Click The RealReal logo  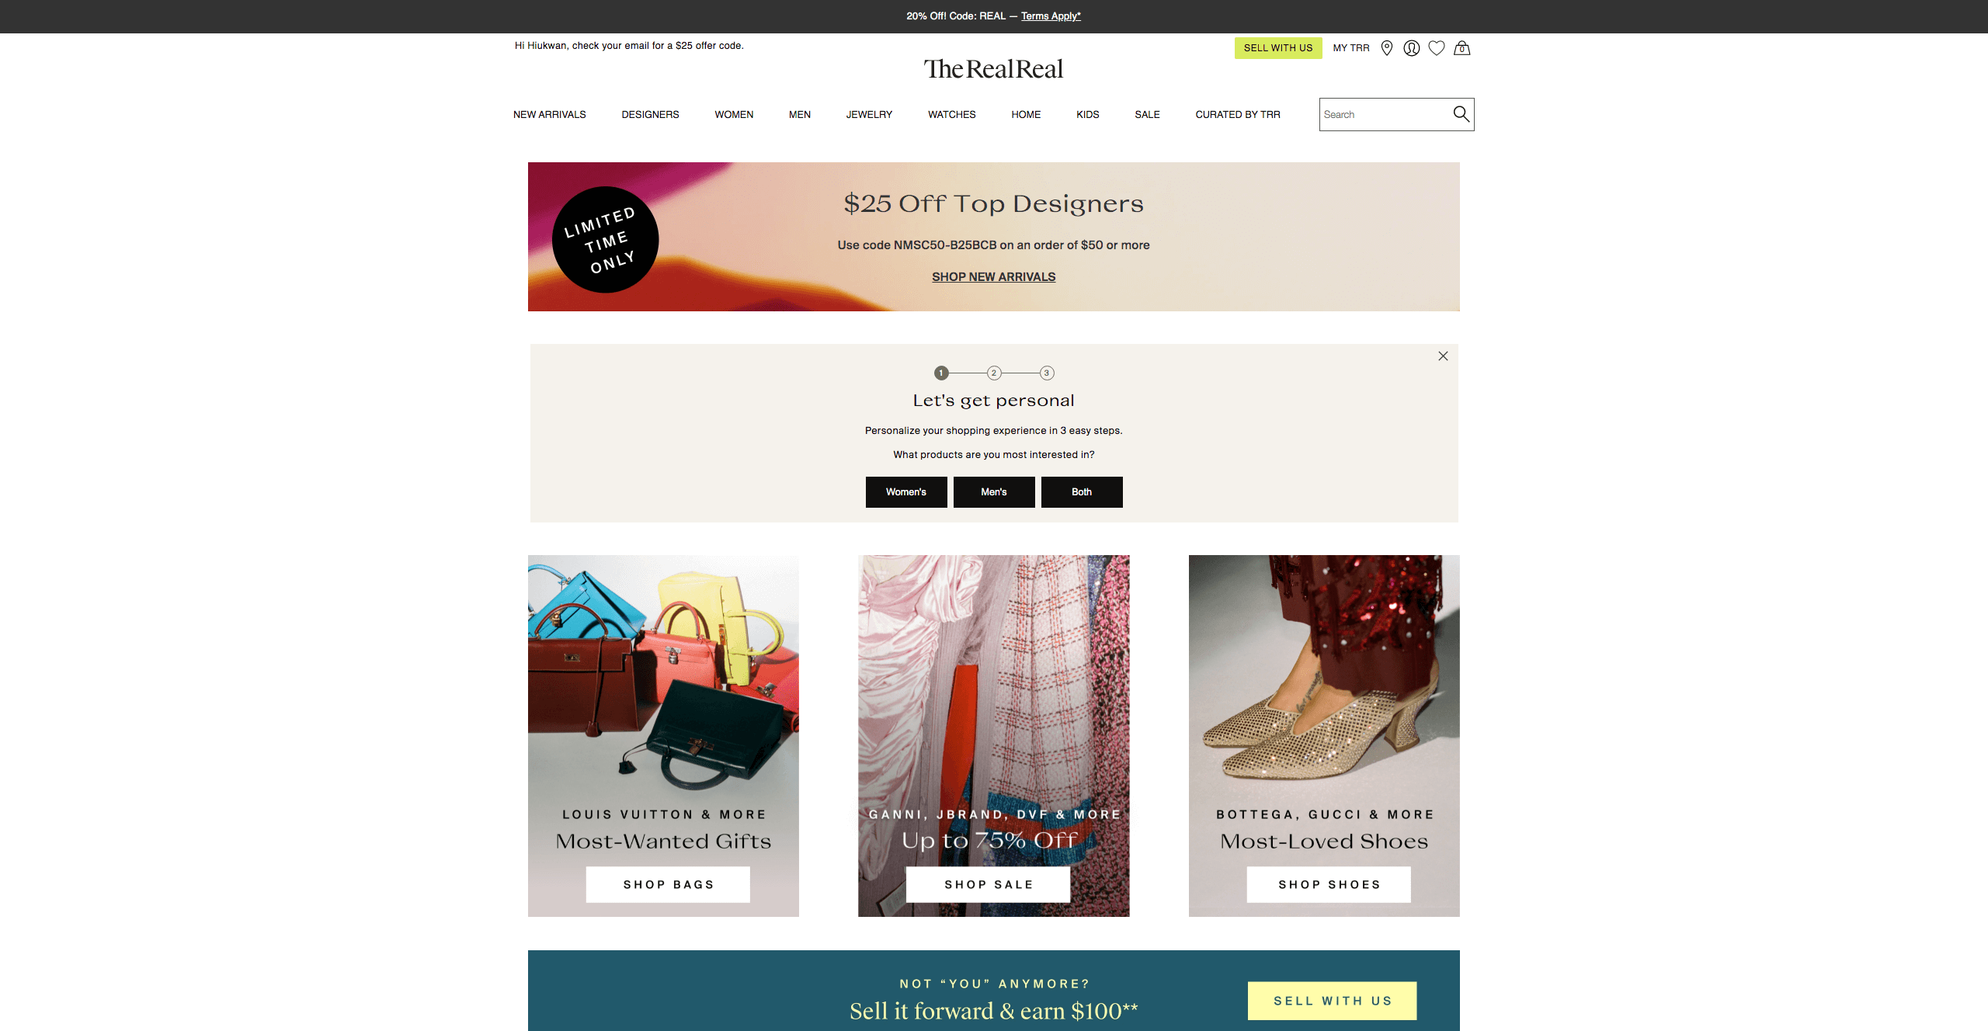pyautogui.click(x=993, y=69)
